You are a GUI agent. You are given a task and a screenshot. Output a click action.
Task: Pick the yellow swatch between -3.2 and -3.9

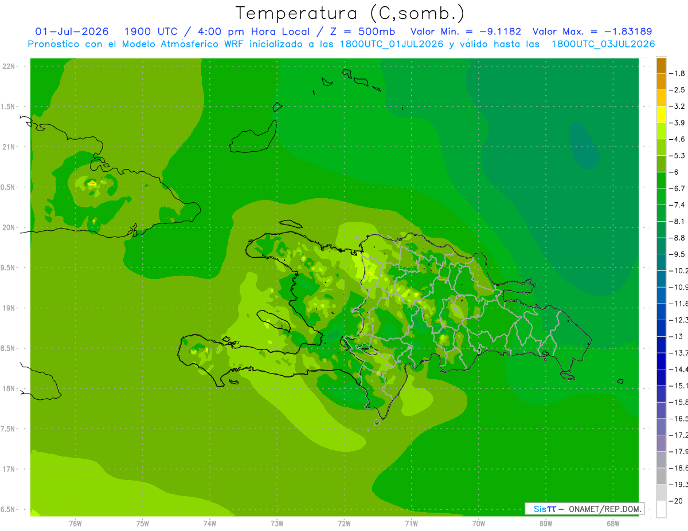pyautogui.click(x=661, y=115)
